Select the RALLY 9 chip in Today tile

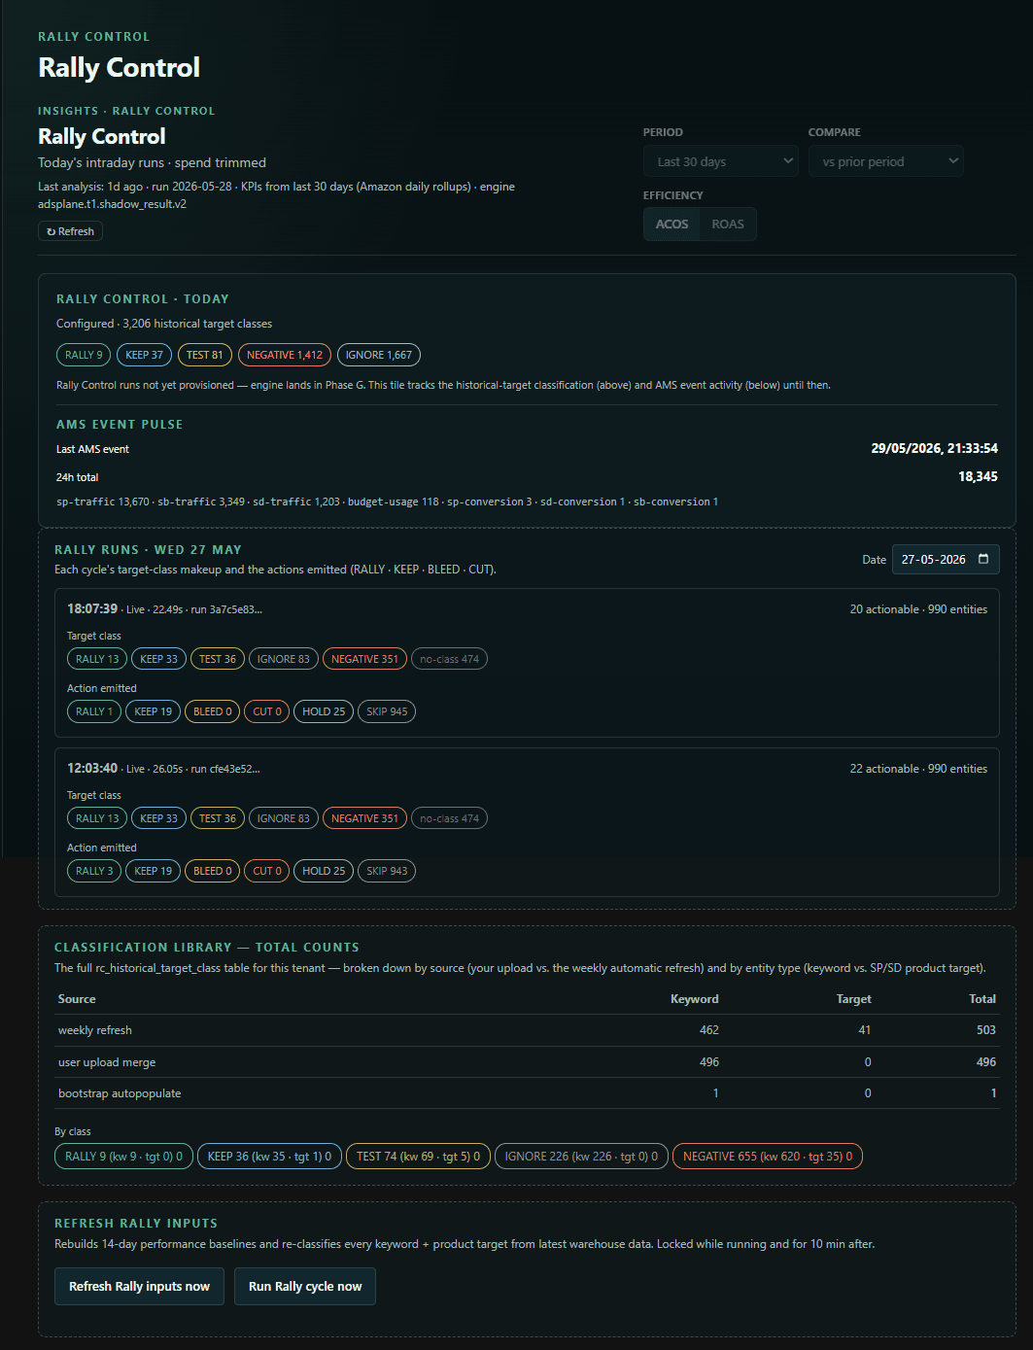pos(84,355)
